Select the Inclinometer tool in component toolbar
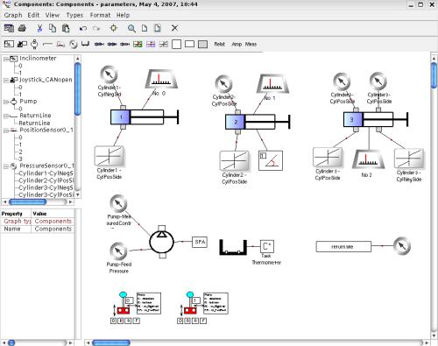Viewport: 438px width, 346px height. pyautogui.click(x=9, y=44)
